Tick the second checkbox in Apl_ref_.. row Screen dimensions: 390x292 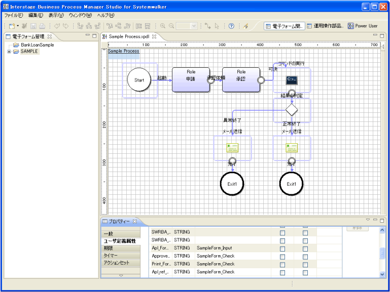pyautogui.click(x=305, y=273)
